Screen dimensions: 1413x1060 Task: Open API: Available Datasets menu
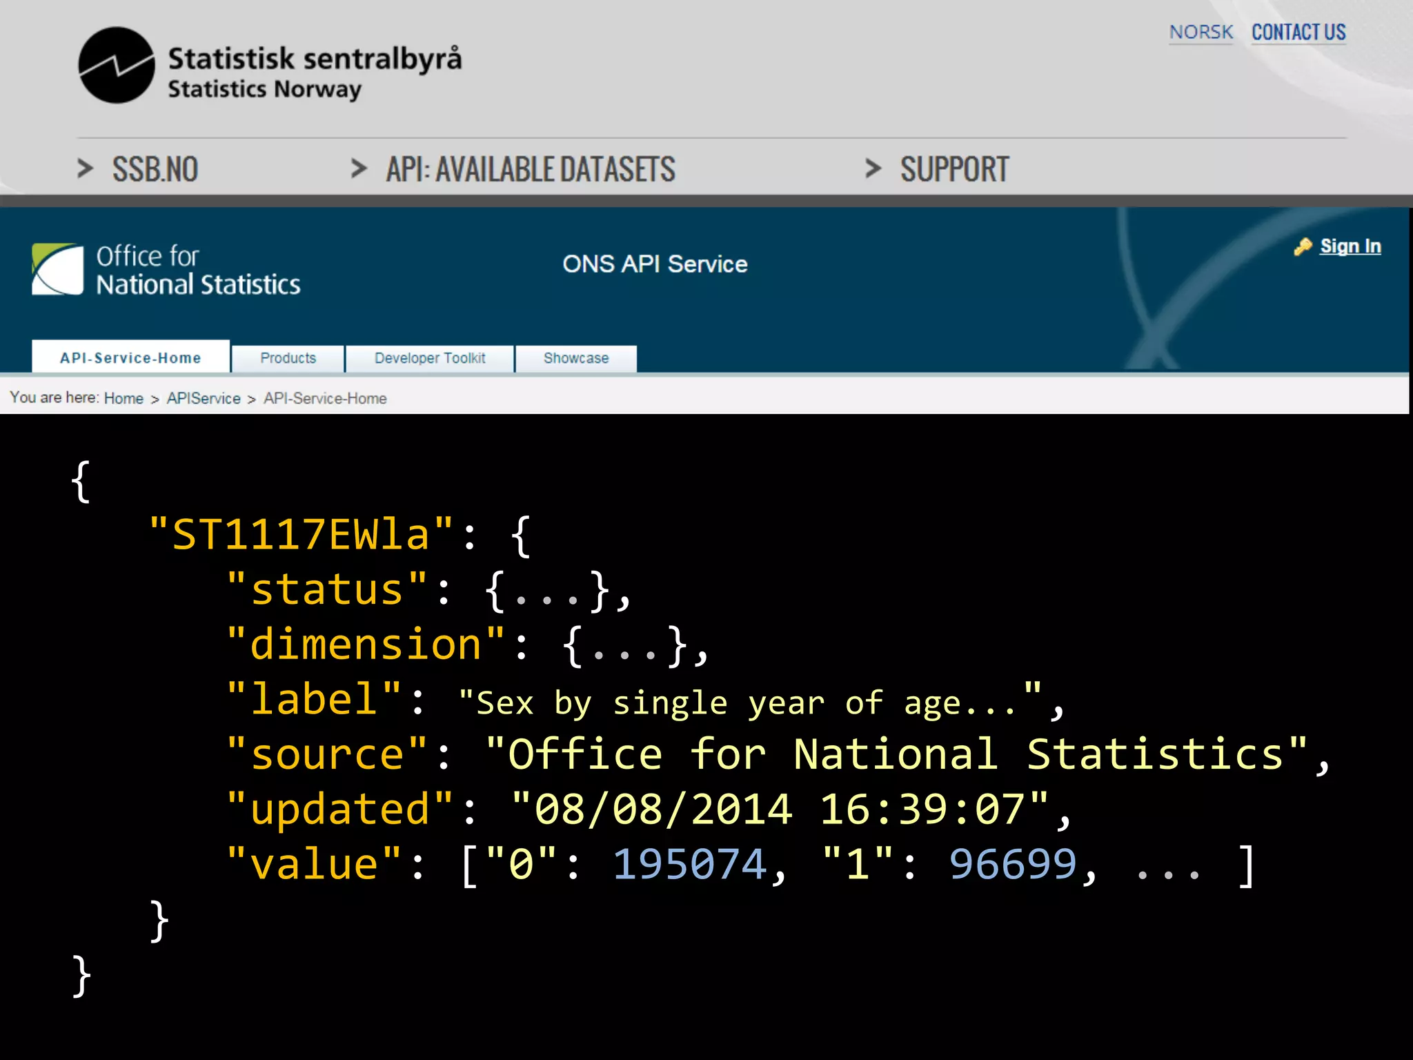coord(531,169)
